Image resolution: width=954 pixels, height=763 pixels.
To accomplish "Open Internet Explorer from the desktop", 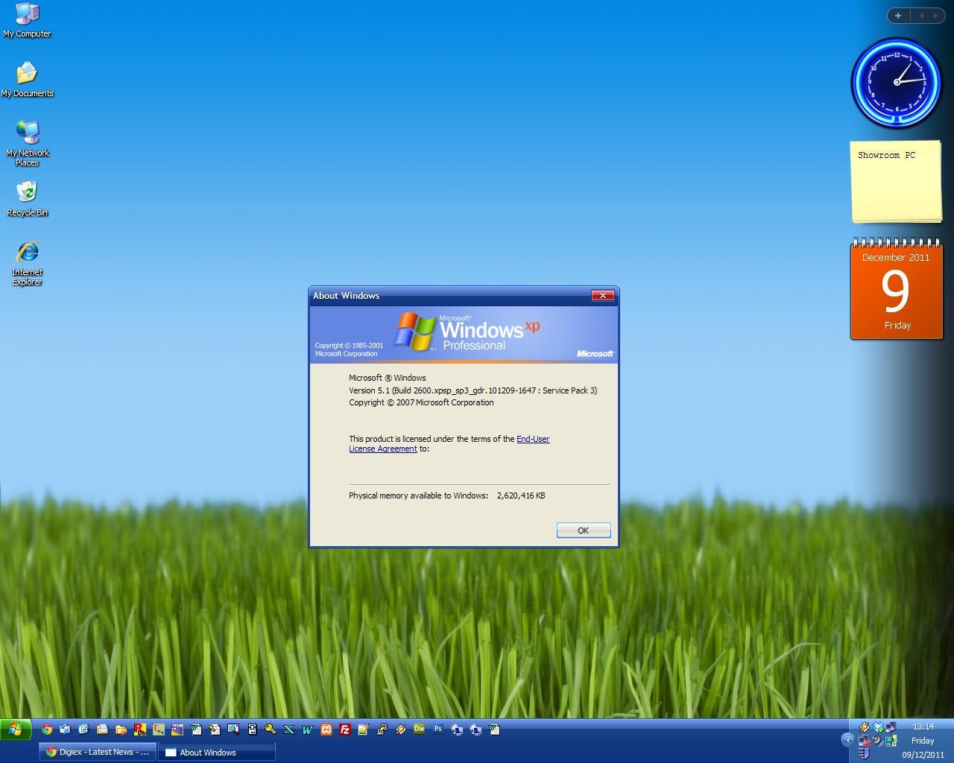I will (27, 250).
